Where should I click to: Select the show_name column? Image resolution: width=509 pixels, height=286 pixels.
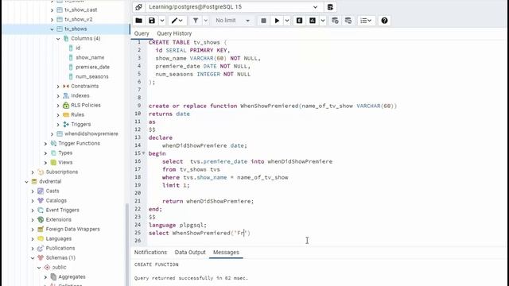90,57
